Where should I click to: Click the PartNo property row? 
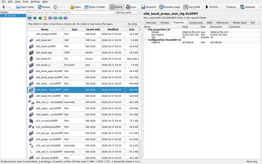pos(202,32)
